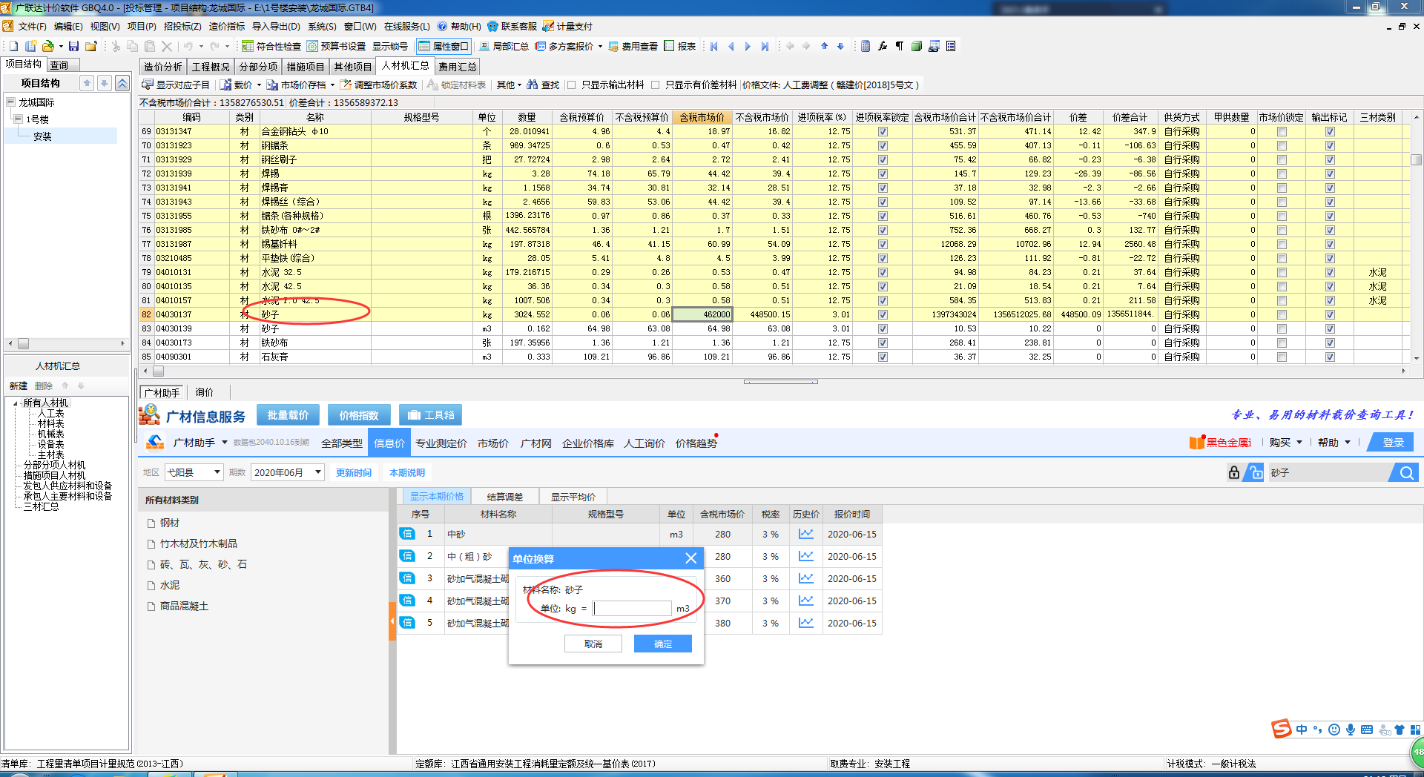
Task: Toggle output mark checkbox for 水泥 32.5
Action: click(1330, 272)
